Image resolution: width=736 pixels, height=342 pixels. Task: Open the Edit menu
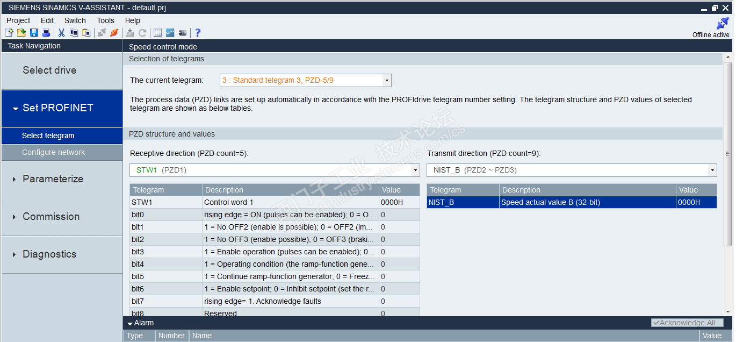point(47,20)
